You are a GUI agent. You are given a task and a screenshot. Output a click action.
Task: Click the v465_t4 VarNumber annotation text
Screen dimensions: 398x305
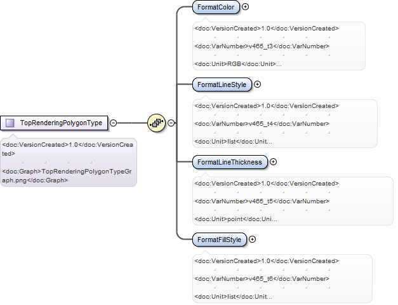pos(262,124)
